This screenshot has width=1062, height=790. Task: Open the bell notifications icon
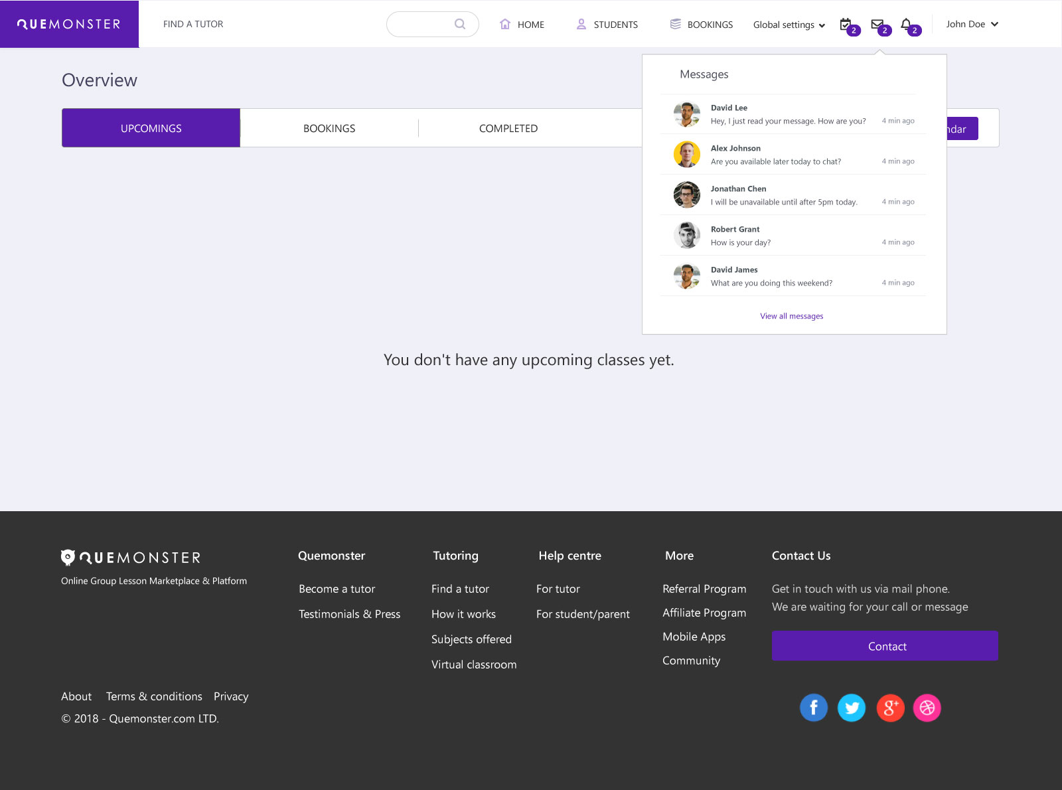pyautogui.click(x=907, y=25)
